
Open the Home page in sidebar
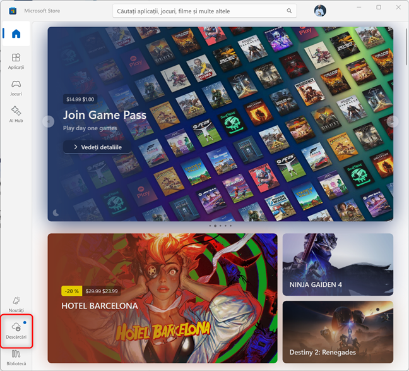16,33
